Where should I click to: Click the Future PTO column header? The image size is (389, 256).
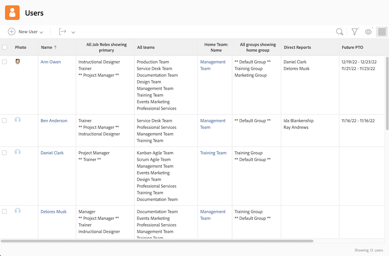352,47
